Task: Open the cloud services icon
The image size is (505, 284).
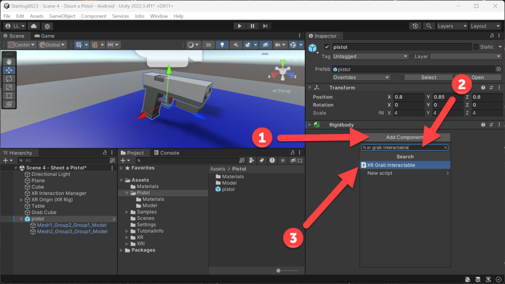Action: click(34, 26)
